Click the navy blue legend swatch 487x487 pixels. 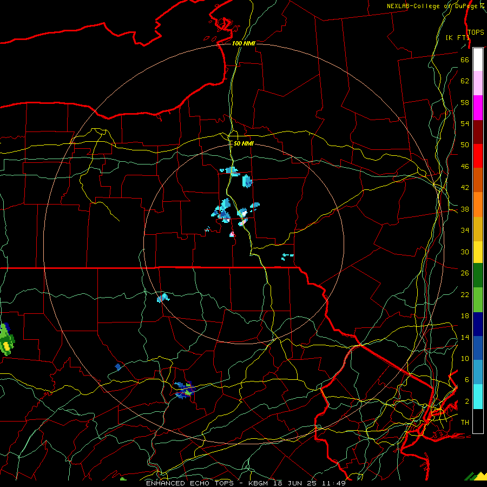click(478, 324)
